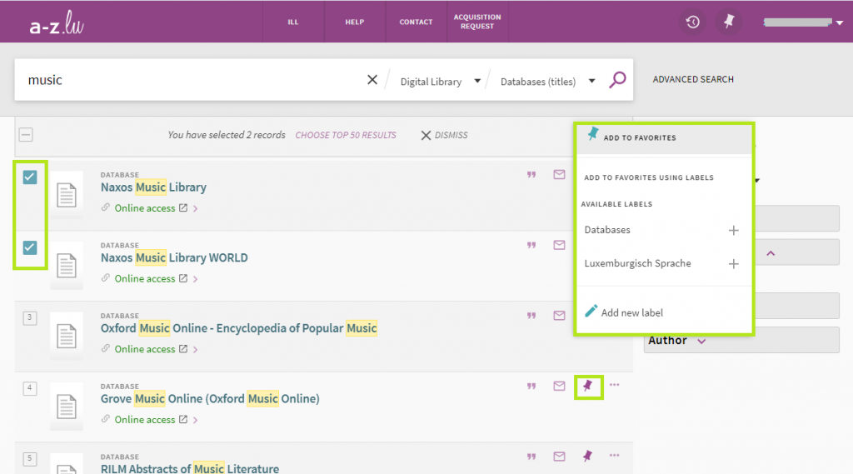Open Oxford Music Online Encyclopedia title

pos(239,328)
